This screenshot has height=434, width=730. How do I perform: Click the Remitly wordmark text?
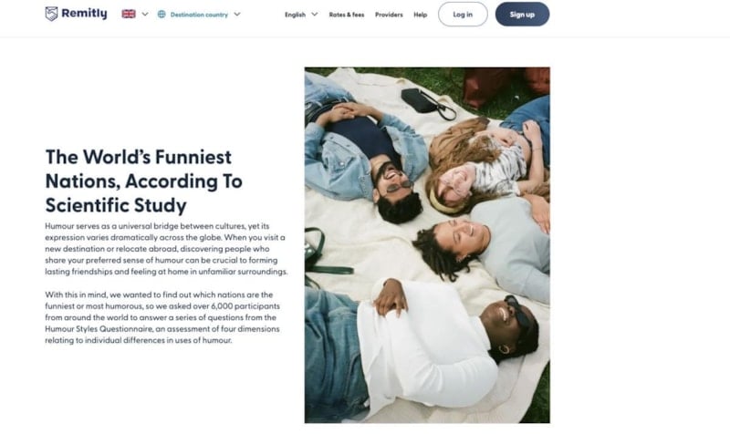pos(84,14)
